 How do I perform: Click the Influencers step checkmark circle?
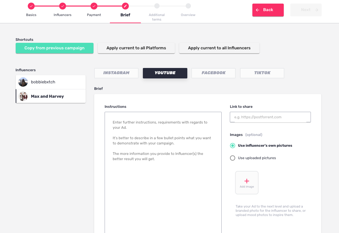[x=62, y=6]
